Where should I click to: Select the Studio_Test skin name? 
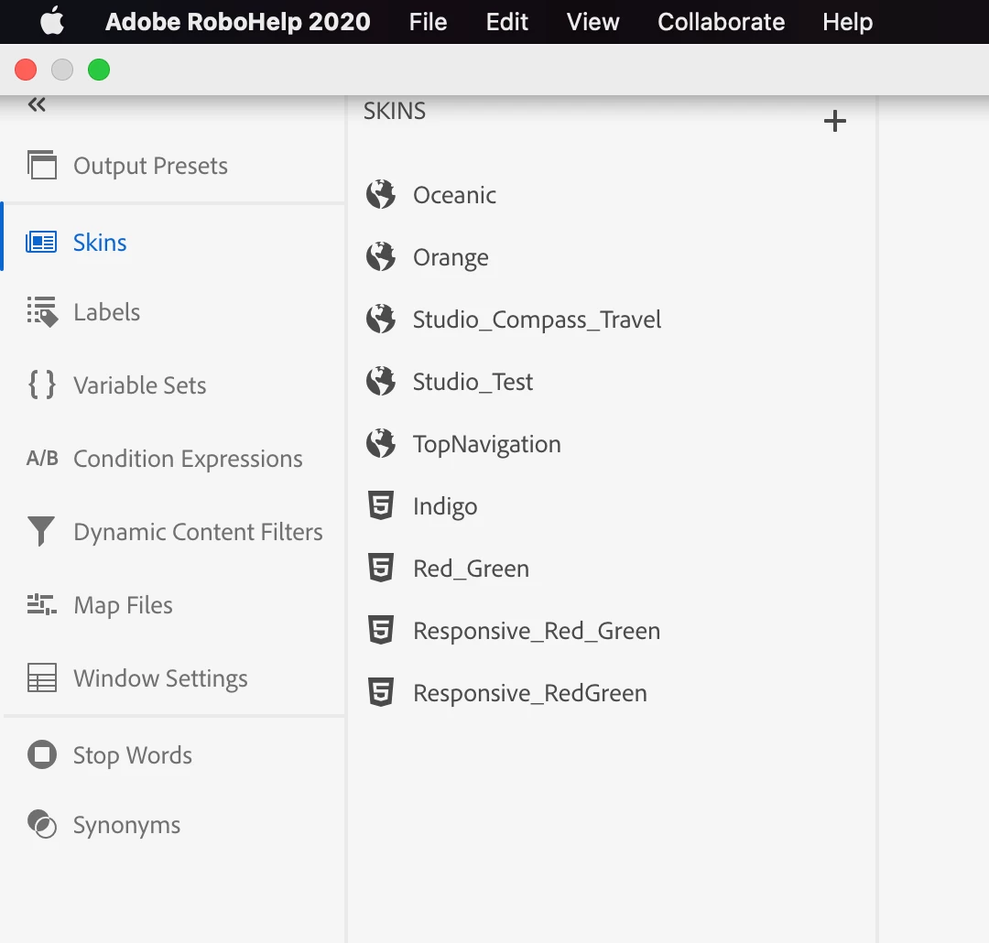473,383
